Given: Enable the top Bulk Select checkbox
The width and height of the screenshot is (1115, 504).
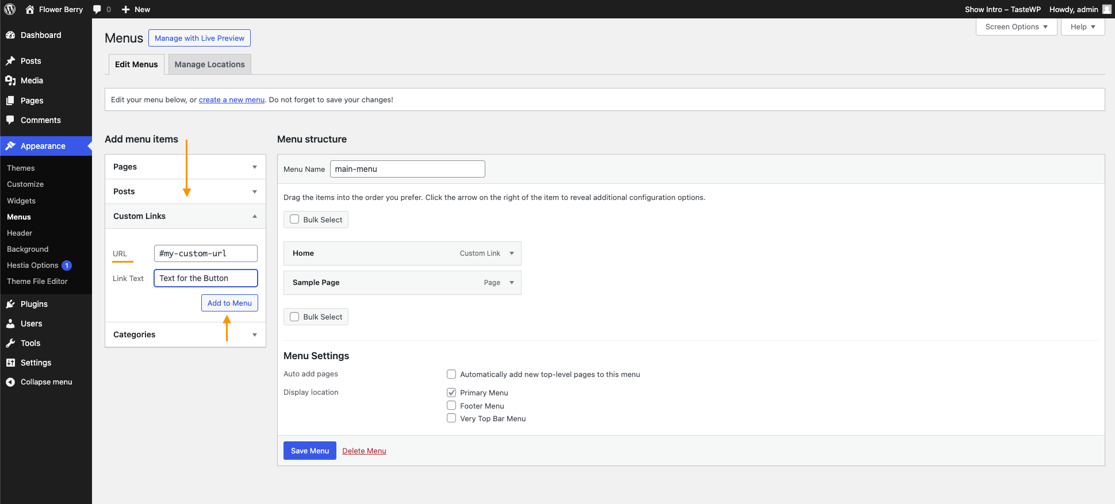Looking at the screenshot, I should point(294,220).
